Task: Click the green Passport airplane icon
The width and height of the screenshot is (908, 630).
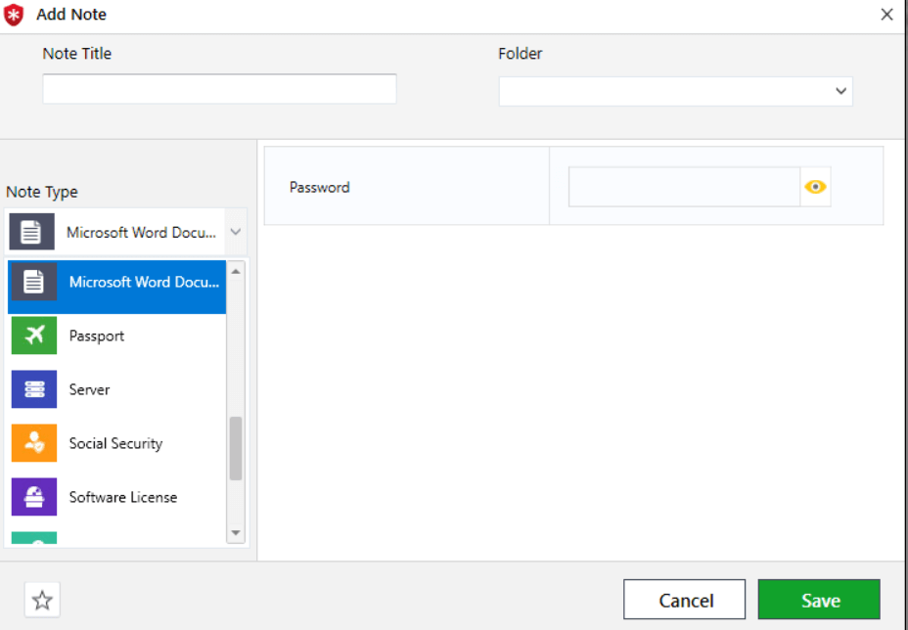Action: [x=33, y=336]
